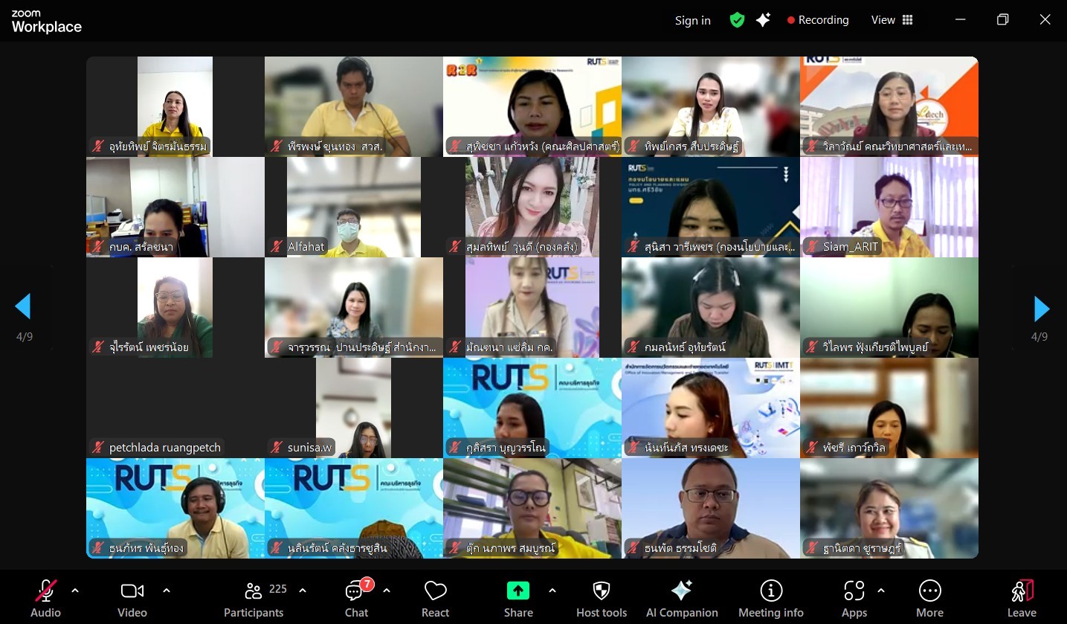The image size is (1067, 624).
Task: Expand share options arrow next to Share
Action: coord(552,591)
